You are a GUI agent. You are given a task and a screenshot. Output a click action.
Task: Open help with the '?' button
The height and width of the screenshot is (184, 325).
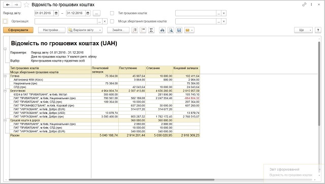pos(318,30)
